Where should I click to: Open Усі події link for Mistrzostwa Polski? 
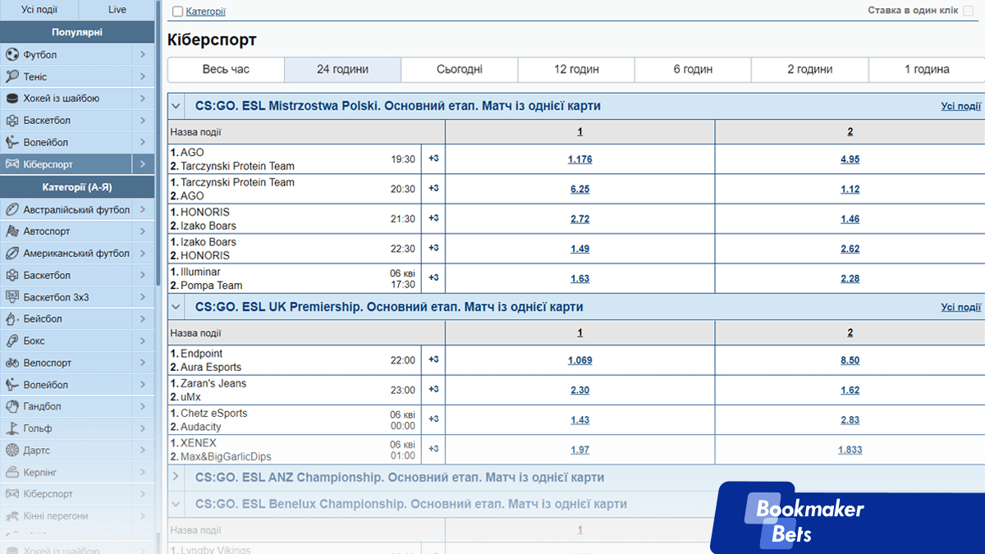click(960, 106)
